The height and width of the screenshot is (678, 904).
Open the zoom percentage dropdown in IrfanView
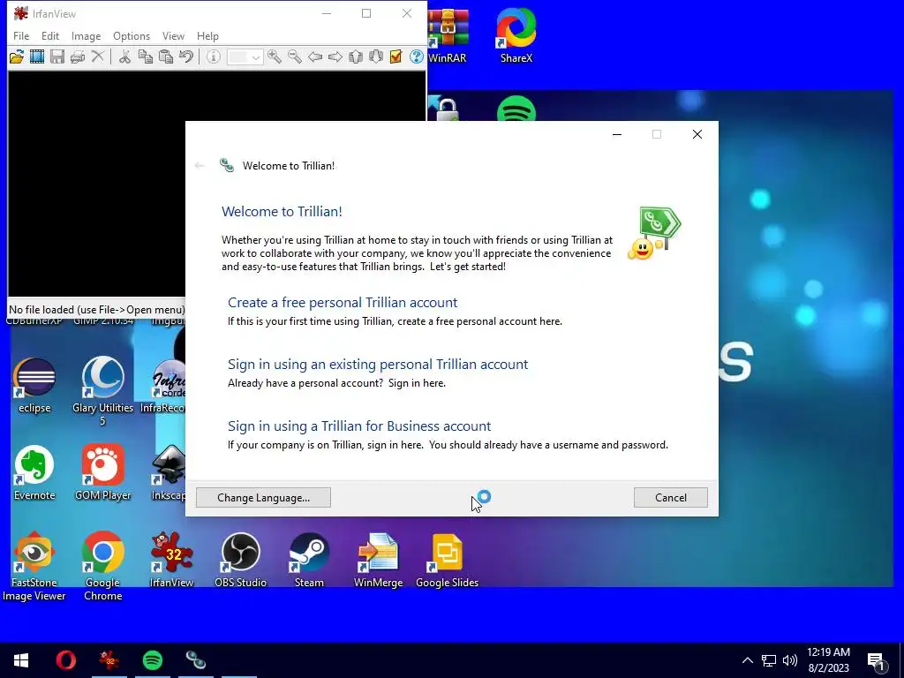point(255,57)
